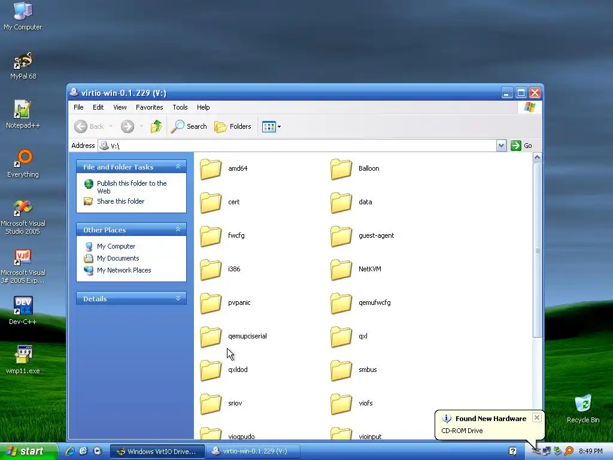Screen dimensions: 613x460
Task: Open the View menu
Action: click(120, 107)
